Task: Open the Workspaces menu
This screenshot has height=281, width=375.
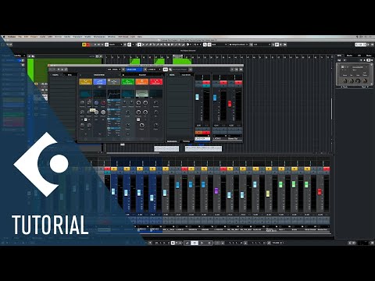Action: (x=99, y=37)
